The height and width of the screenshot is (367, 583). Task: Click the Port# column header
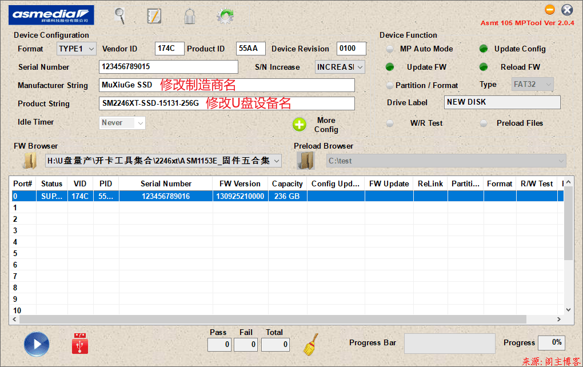(x=23, y=183)
